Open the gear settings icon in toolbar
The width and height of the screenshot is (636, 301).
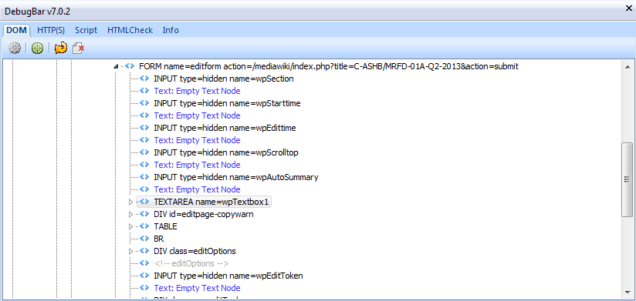[15, 48]
